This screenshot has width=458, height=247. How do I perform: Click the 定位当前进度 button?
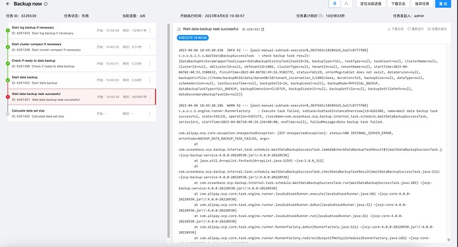tap(370, 3)
